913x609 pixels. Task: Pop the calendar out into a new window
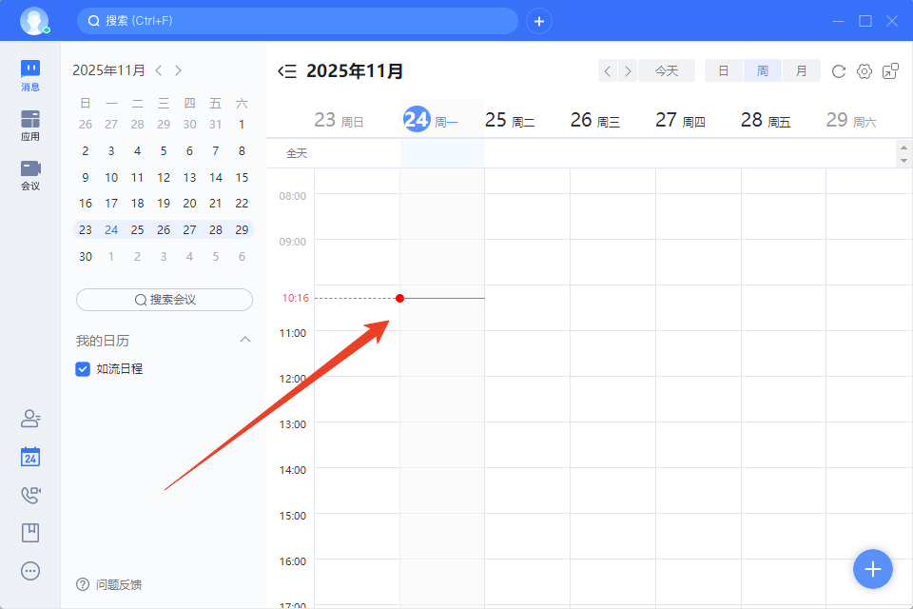[x=890, y=70]
